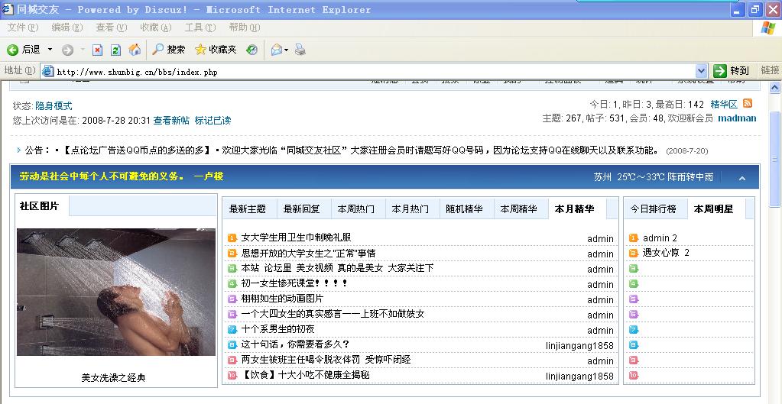782x404 pixels.
Task: Open the Back button history dropdown arrow
Action: pos(50,50)
